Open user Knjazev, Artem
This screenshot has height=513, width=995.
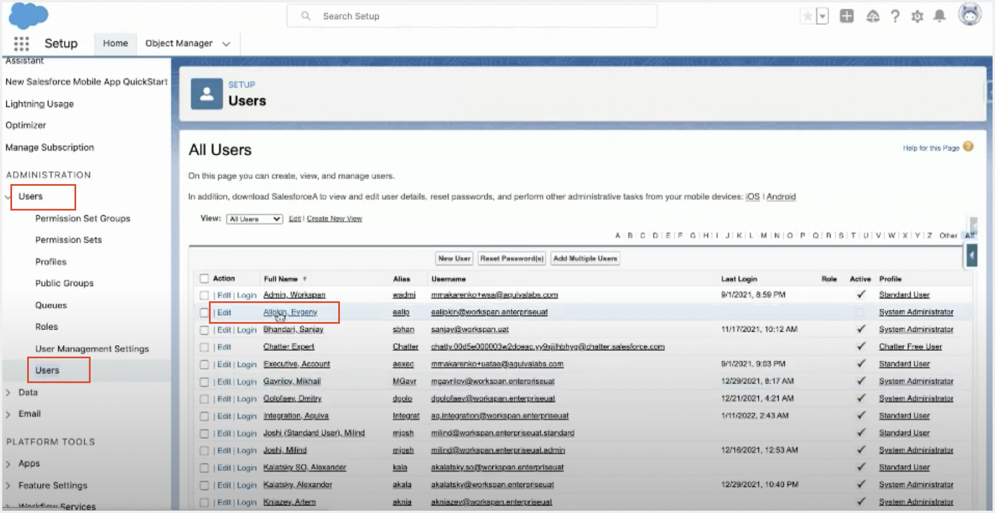pyautogui.click(x=290, y=502)
